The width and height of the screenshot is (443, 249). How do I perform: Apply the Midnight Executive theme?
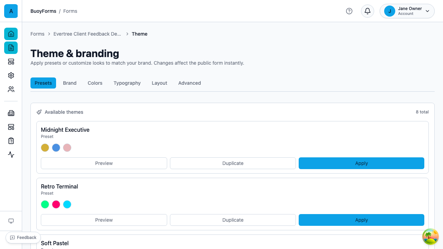pyautogui.click(x=361, y=163)
